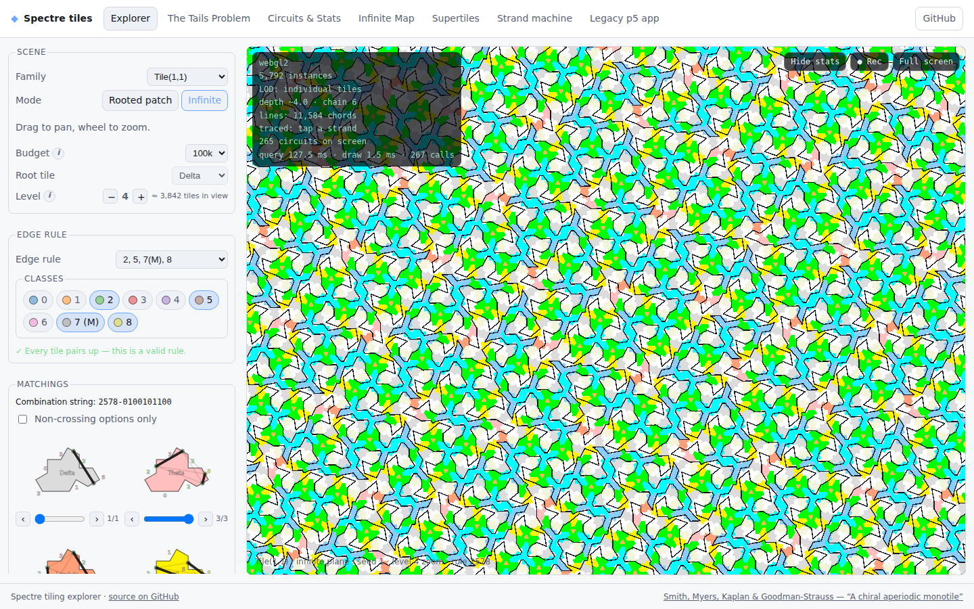Select Infinite mode
Viewport: 974px width, 609px height.
(x=204, y=100)
